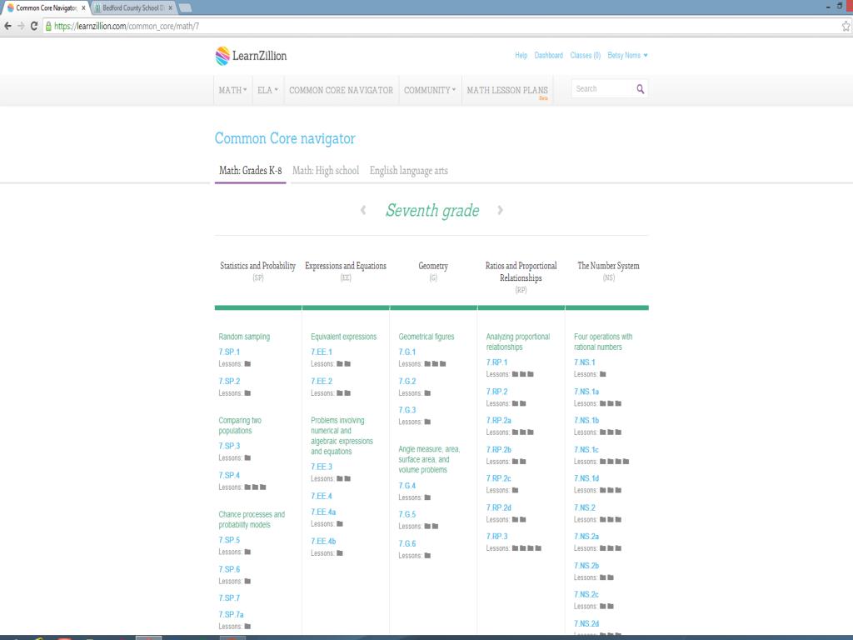The image size is (853, 640).
Task: Click the Geometrical figures cluster title
Action: (x=426, y=337)
